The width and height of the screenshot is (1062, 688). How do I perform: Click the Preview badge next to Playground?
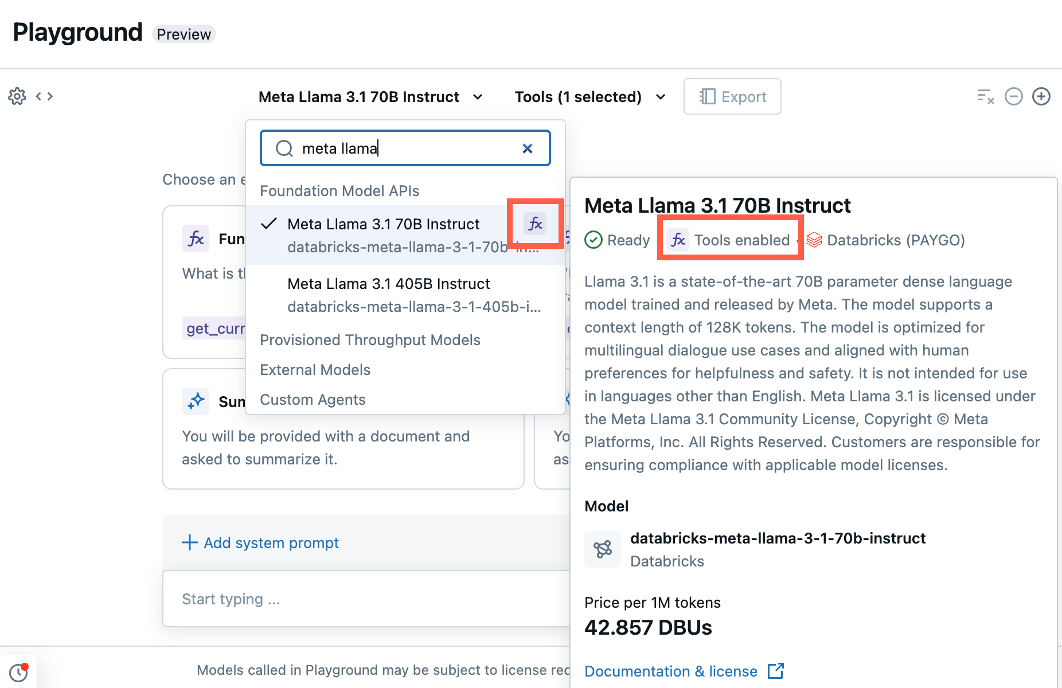pos(183,34)
